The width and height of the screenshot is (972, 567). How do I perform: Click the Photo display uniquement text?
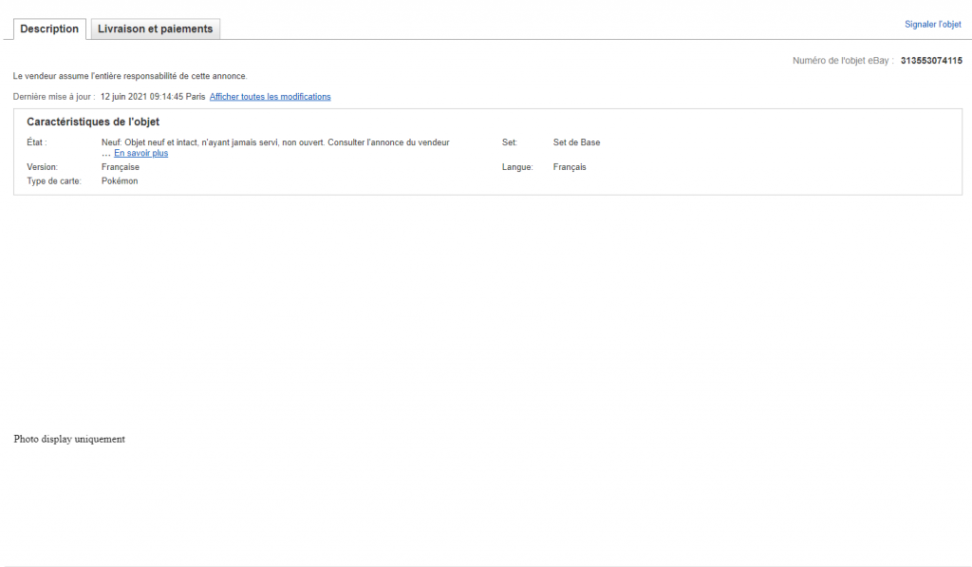point(69,440)
